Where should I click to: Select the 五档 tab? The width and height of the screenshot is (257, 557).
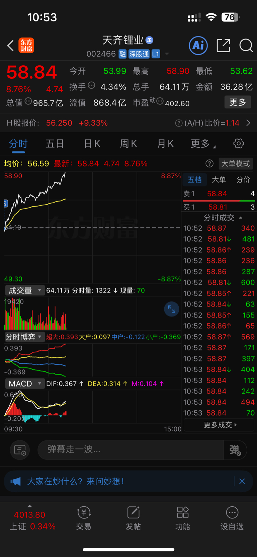pos(195,180)
